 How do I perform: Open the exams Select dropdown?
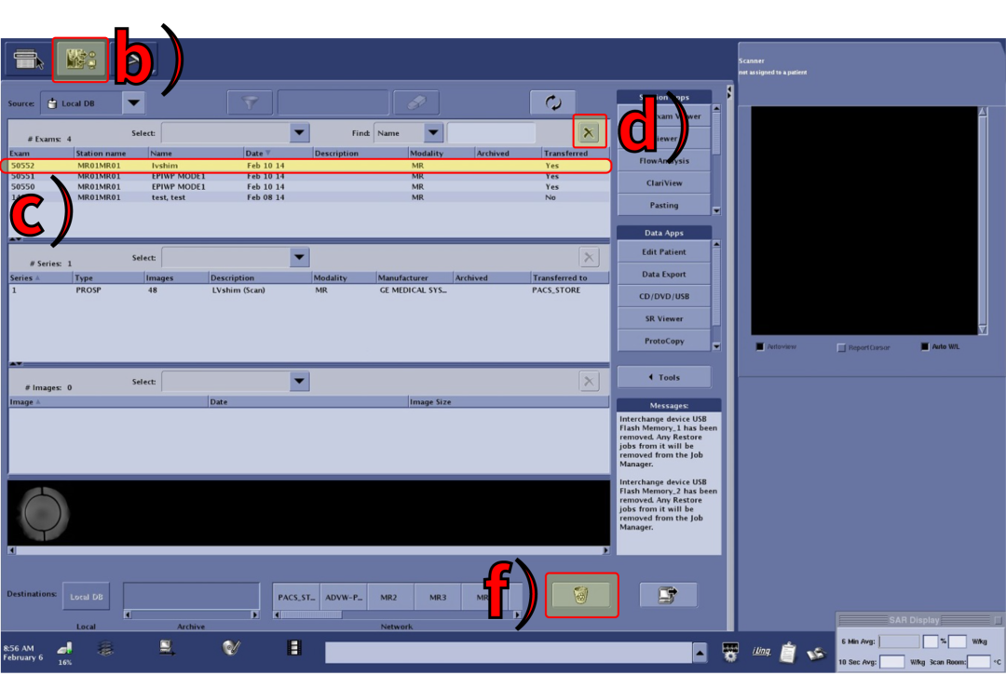point(299,133)
